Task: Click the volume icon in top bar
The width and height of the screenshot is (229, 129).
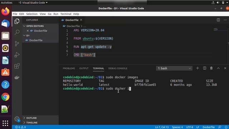Action: pos(218,3)
